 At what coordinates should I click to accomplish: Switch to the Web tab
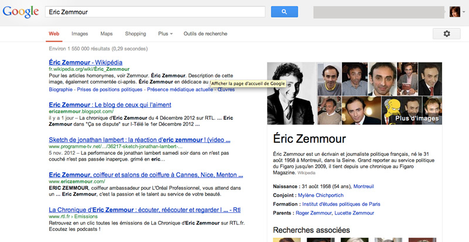(x=54, y=34)
